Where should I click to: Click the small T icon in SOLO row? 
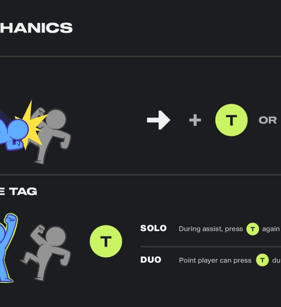point(252,229)
